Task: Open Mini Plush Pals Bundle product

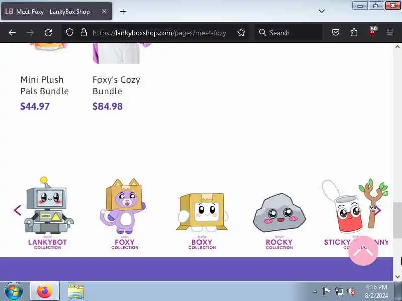Action: (44, 85)
